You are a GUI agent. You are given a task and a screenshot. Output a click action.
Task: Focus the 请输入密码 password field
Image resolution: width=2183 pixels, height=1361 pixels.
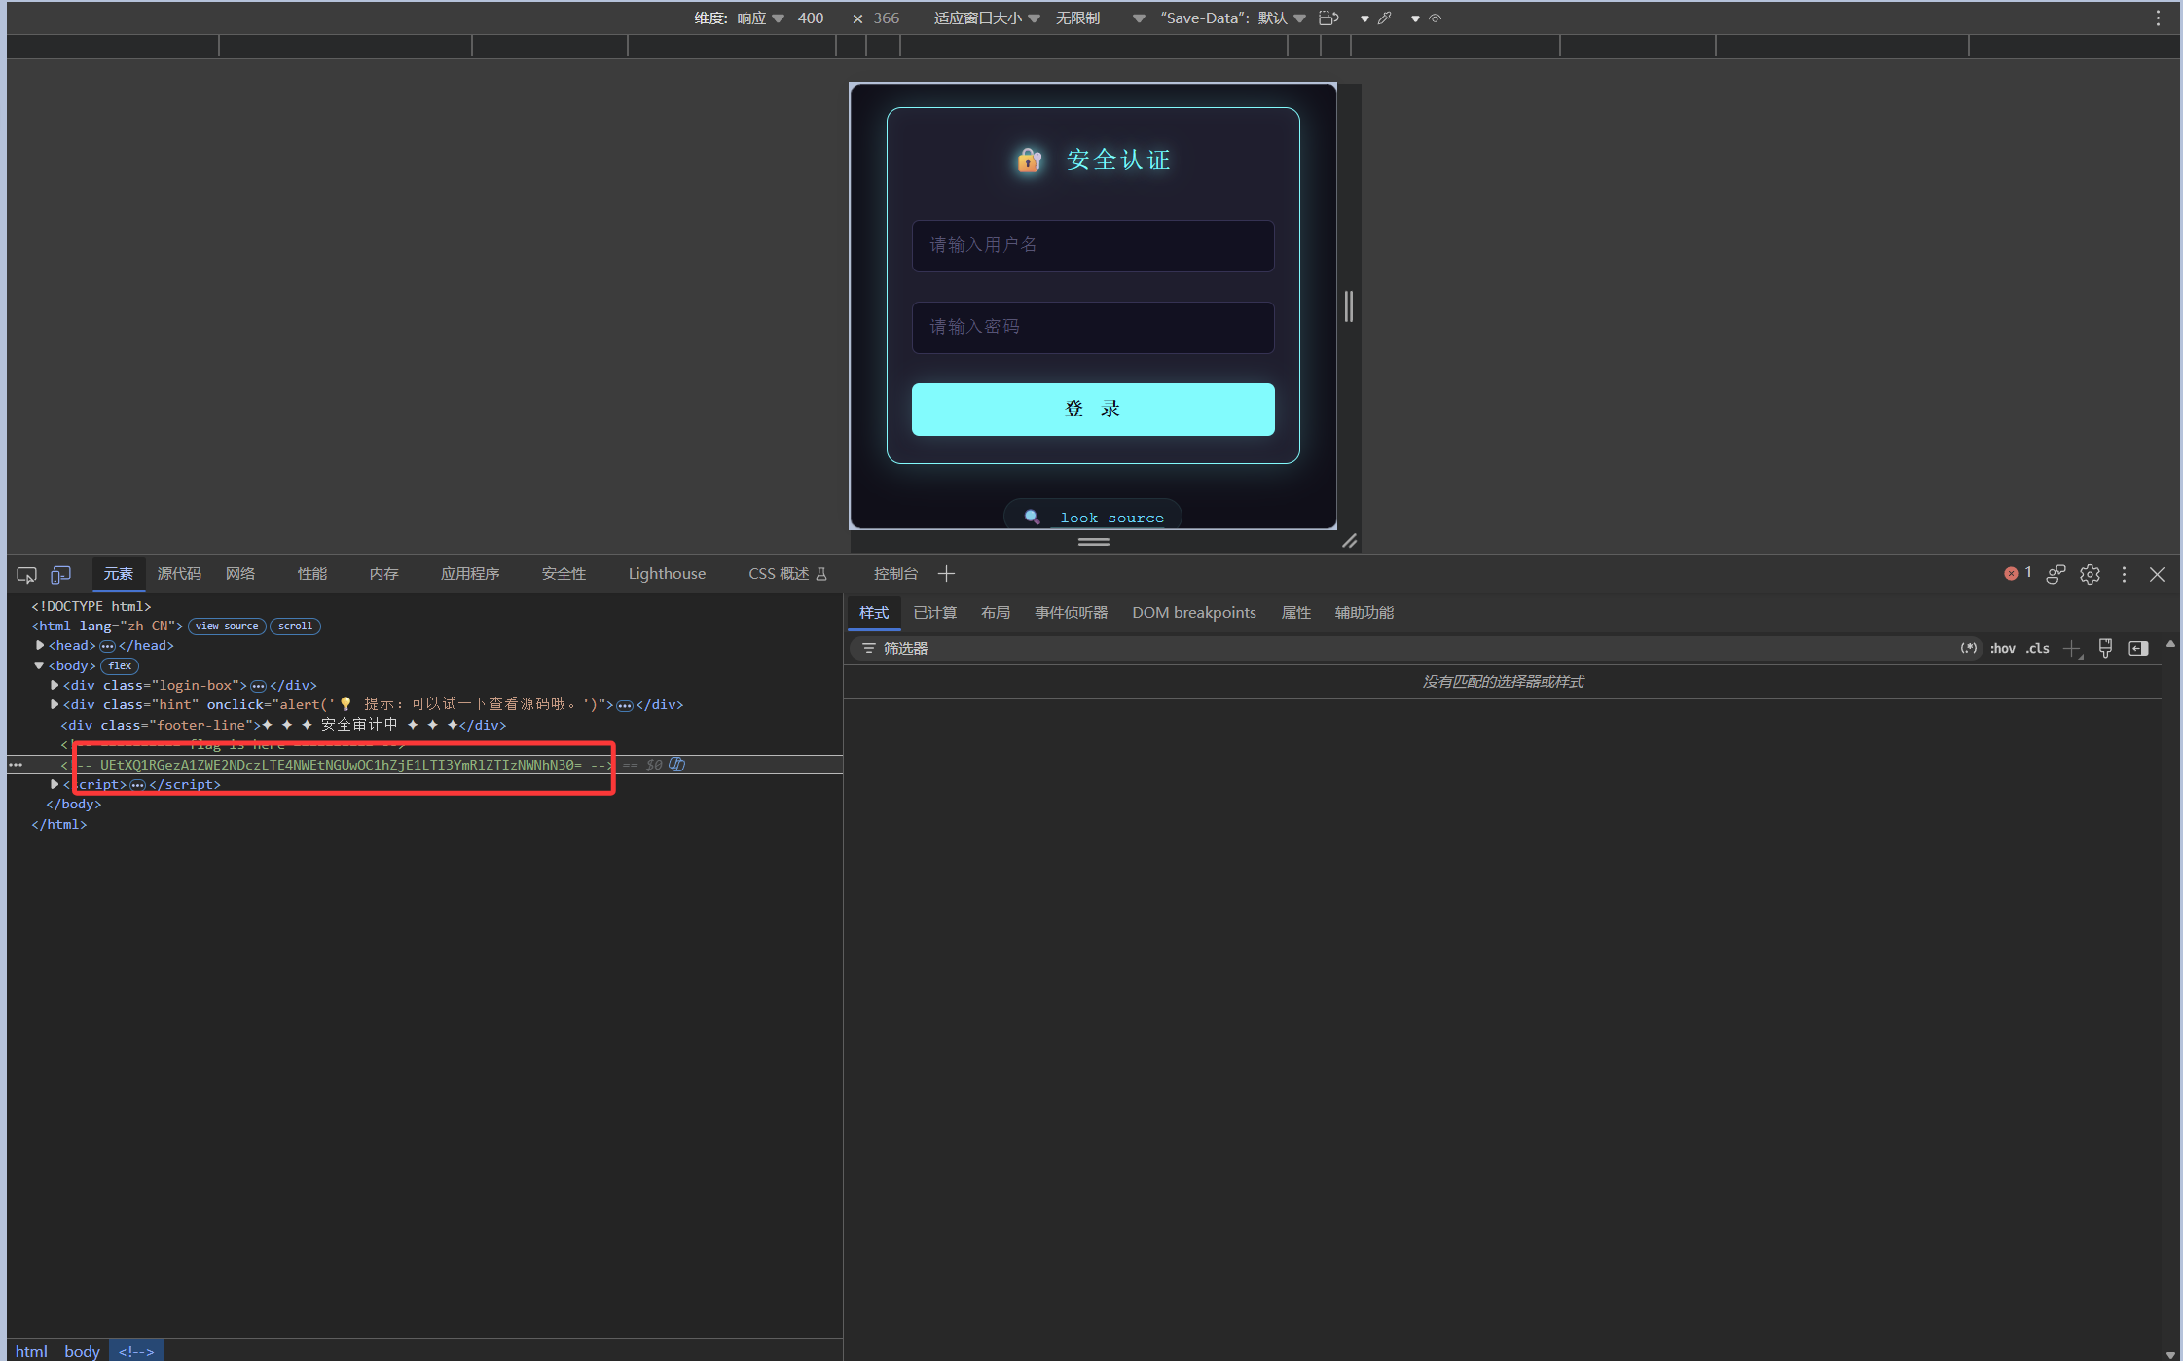(1093, 327)
